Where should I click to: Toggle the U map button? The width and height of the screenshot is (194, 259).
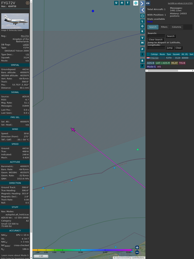pyautogui.click(x=116, y=3)
